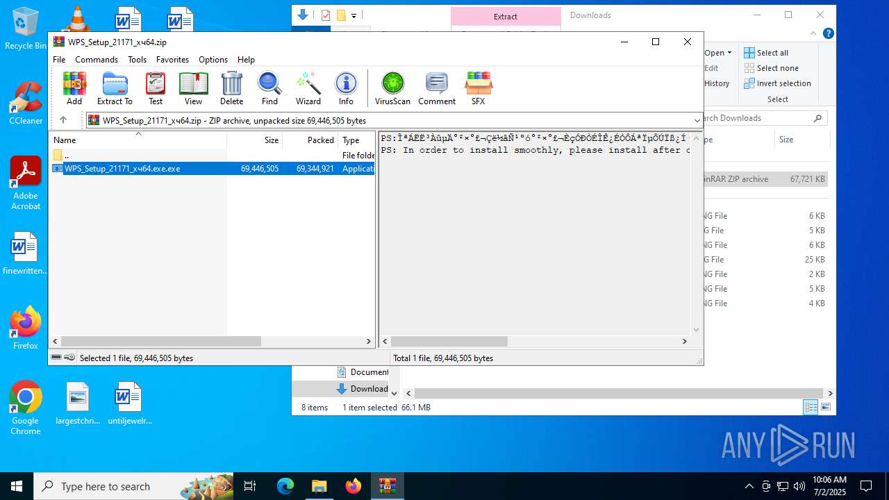Open the Commands menu

click(97, 60)
